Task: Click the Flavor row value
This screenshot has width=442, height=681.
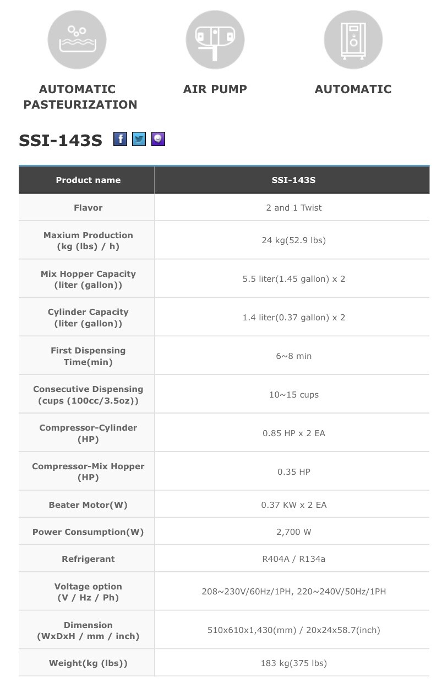Action: 293,207
